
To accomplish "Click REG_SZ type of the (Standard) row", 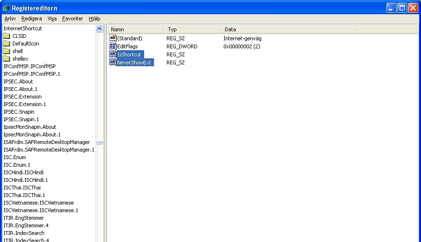I will tap(175, 38).
